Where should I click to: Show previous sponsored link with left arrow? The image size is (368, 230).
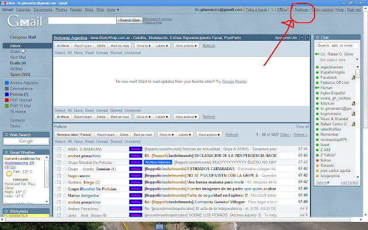pyautogui.click(x=302, y=37)
